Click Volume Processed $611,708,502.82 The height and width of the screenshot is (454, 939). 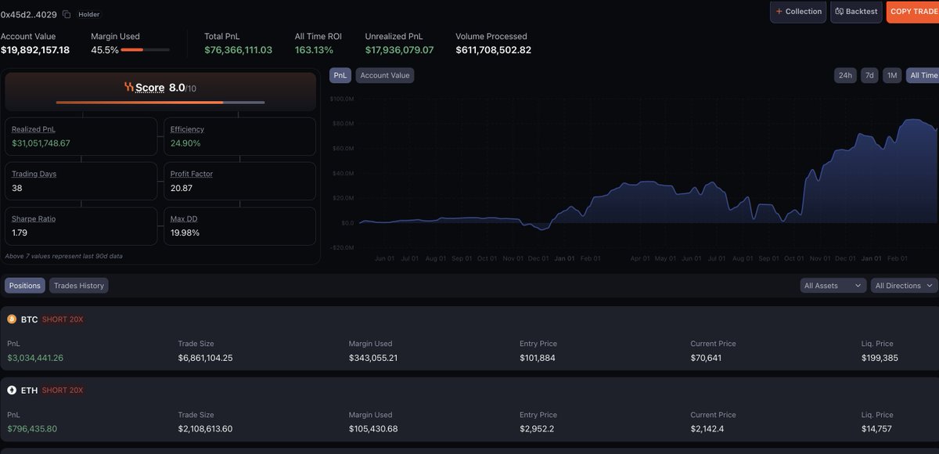(494, 50)
